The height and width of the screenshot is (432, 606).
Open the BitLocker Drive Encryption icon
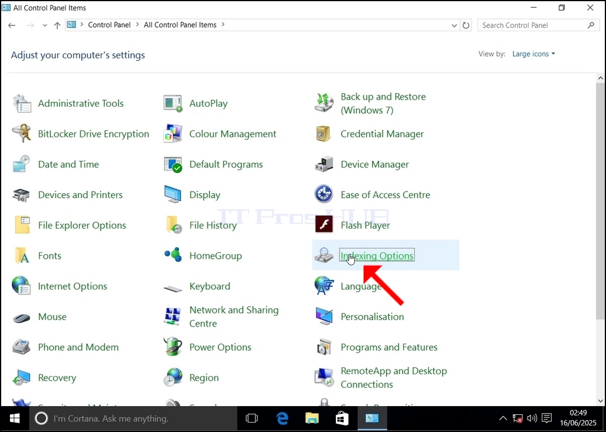point(22,134)
